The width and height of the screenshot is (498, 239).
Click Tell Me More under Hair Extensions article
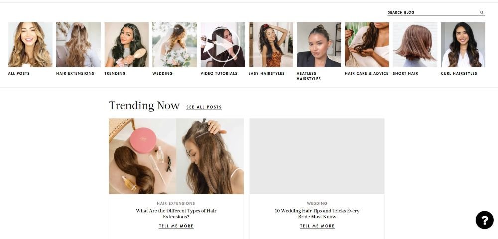176,226
